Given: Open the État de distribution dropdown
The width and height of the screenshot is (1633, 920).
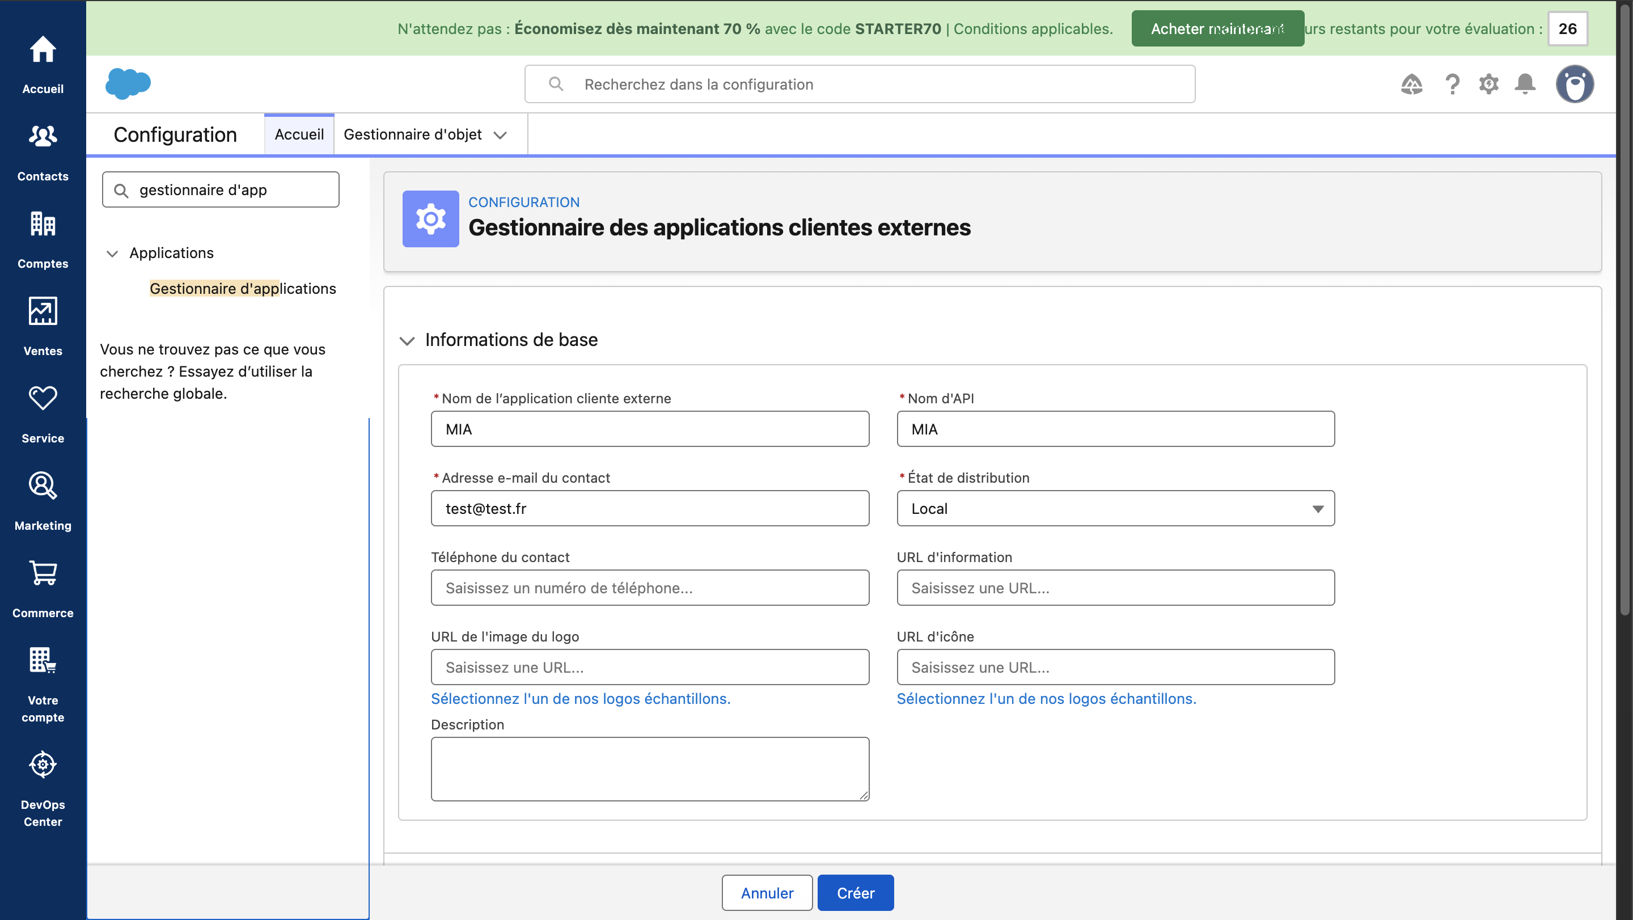Looking at the screenshot, I should point(1115,508).
